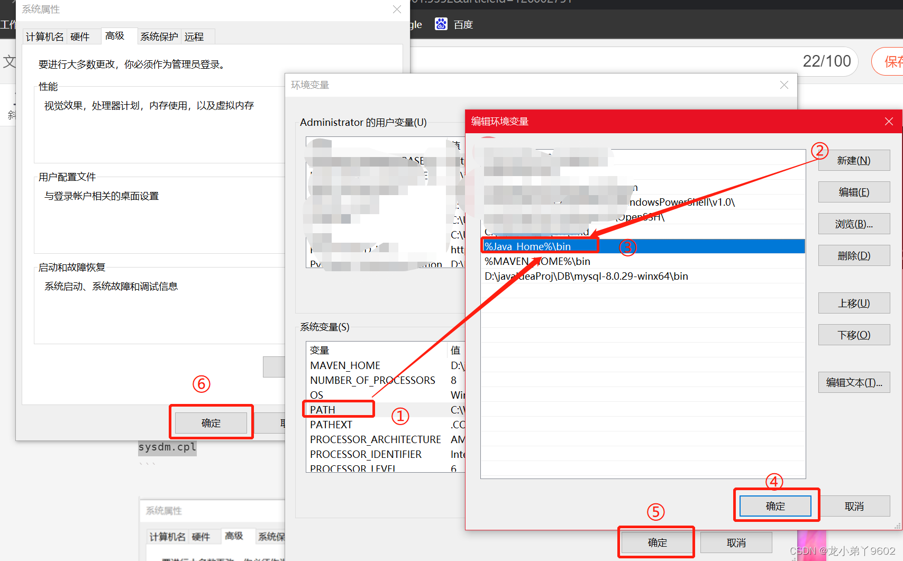Viewport: 903px width, 561px height.
Task: Click the Baidu paw icon in bookmarks bar
Action: pos(441,24)
